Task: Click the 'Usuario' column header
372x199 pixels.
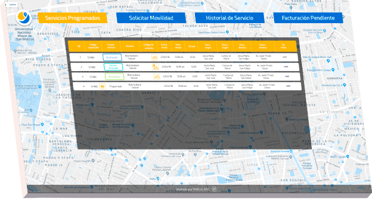Action: point(130,46)
